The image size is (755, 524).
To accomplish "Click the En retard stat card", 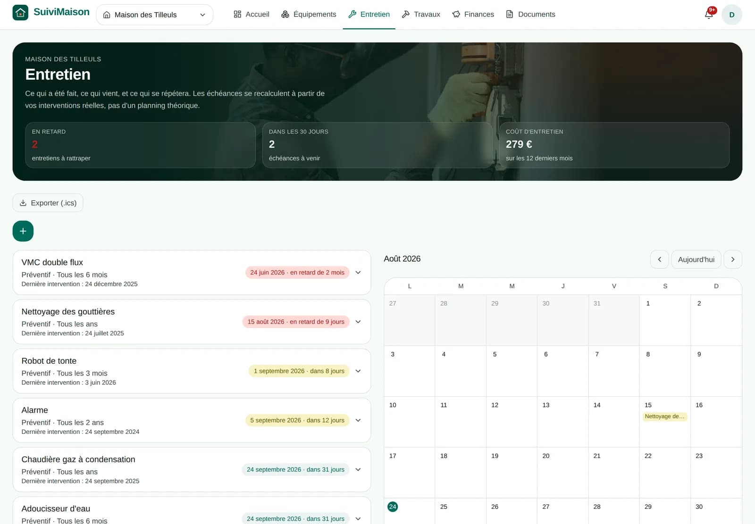I will 140,145.
